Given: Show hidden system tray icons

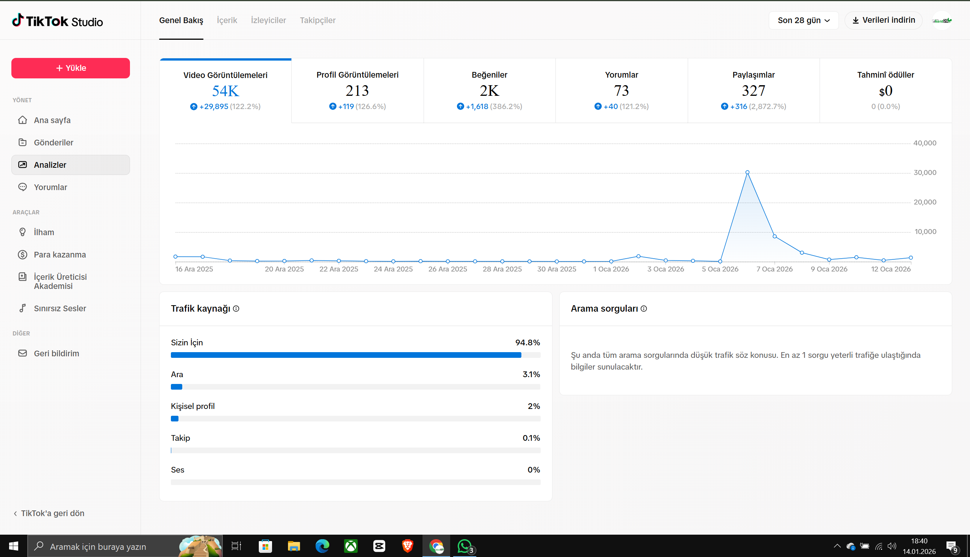Looking at the screenshot, I should coord(837,546).
